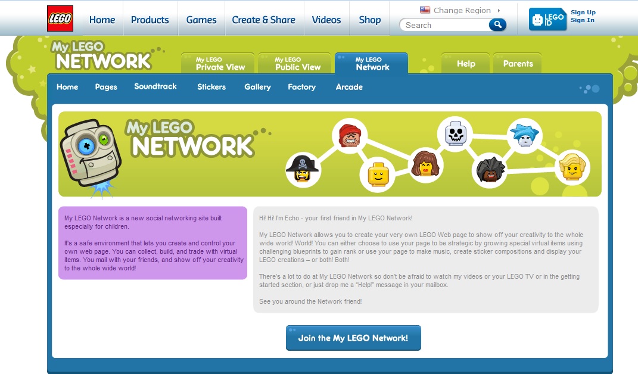This screenshot has height=374, width=638.
Task: Switch to My LEGO Public View tab
Action: tap(296, 64)
